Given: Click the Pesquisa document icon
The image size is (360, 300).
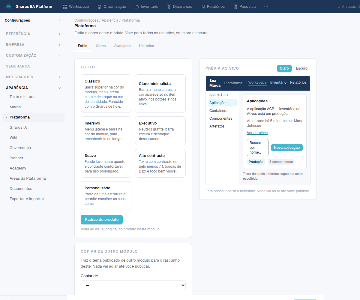Looking at the screenshot, I should [x=235, y=7].
